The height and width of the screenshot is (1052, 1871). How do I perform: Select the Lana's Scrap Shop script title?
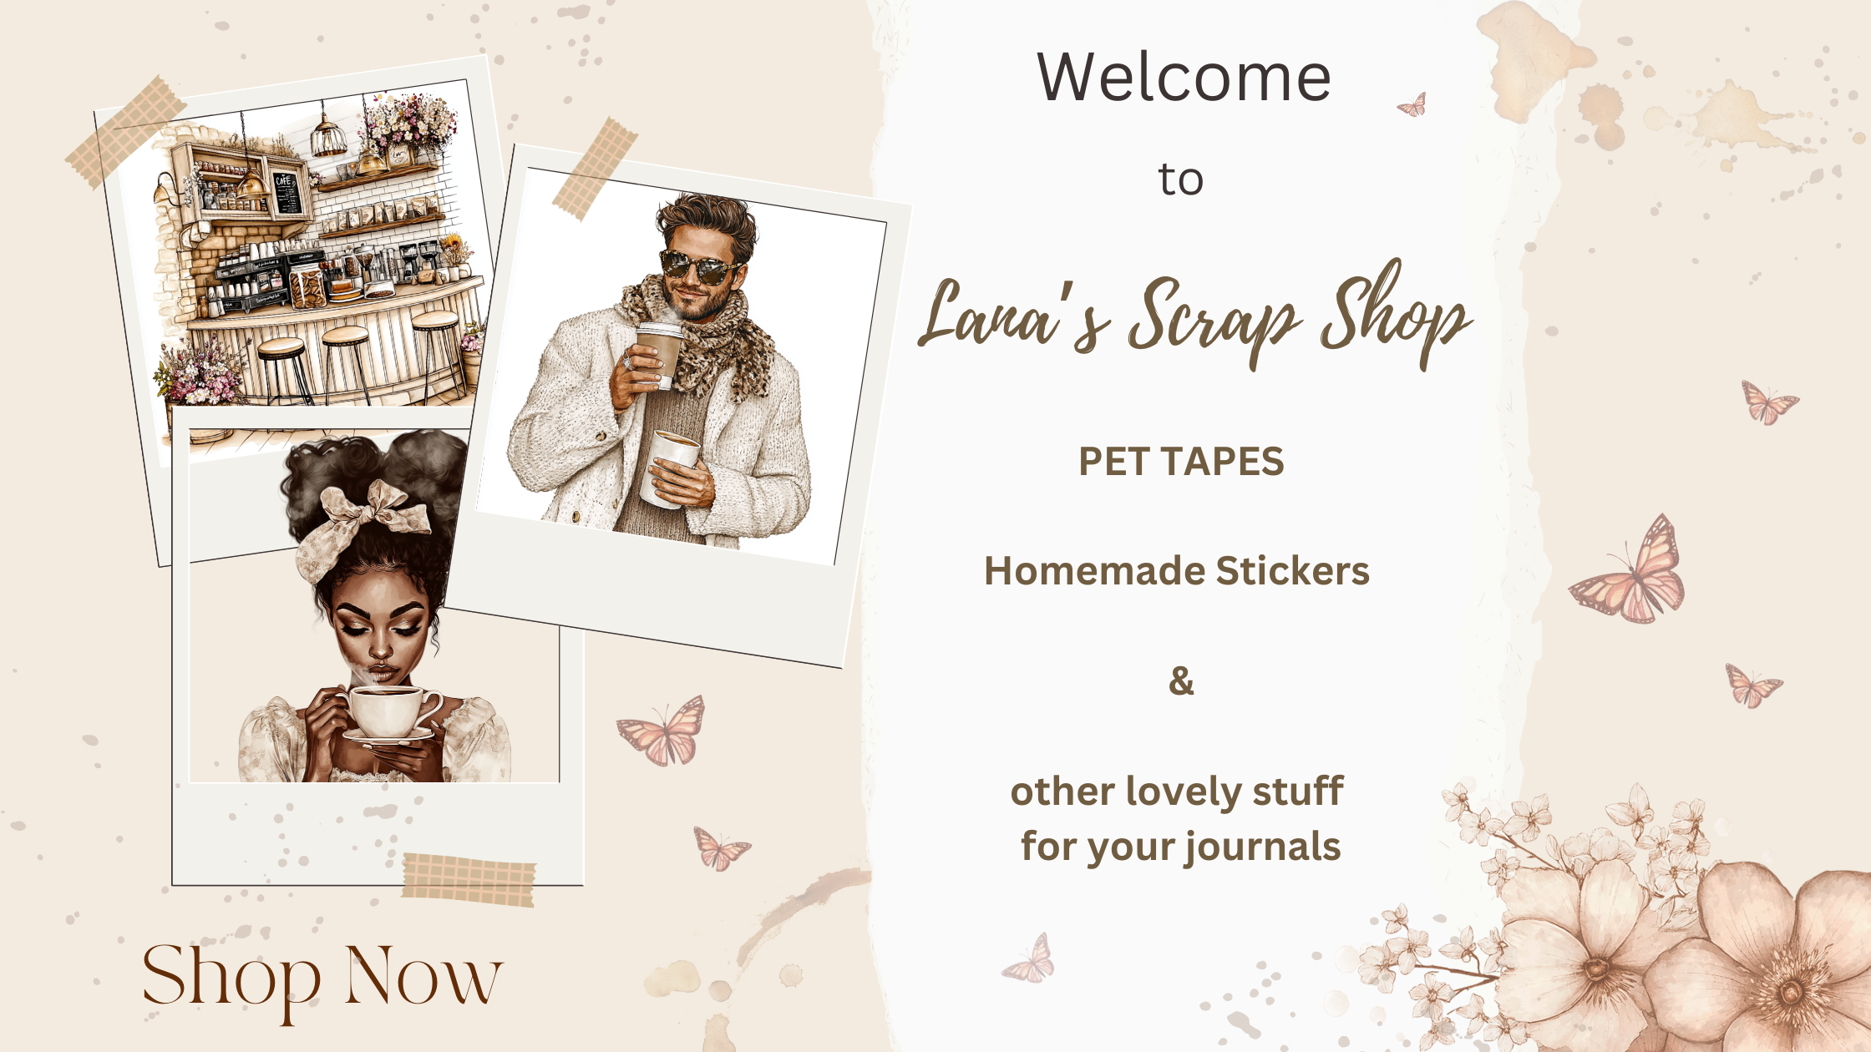click(x=1194, y=316)
